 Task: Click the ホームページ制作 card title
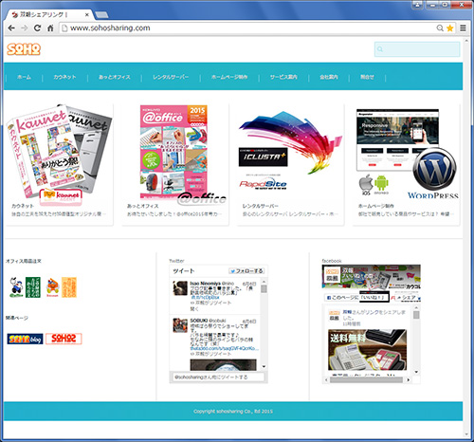[x=376, y=206]
